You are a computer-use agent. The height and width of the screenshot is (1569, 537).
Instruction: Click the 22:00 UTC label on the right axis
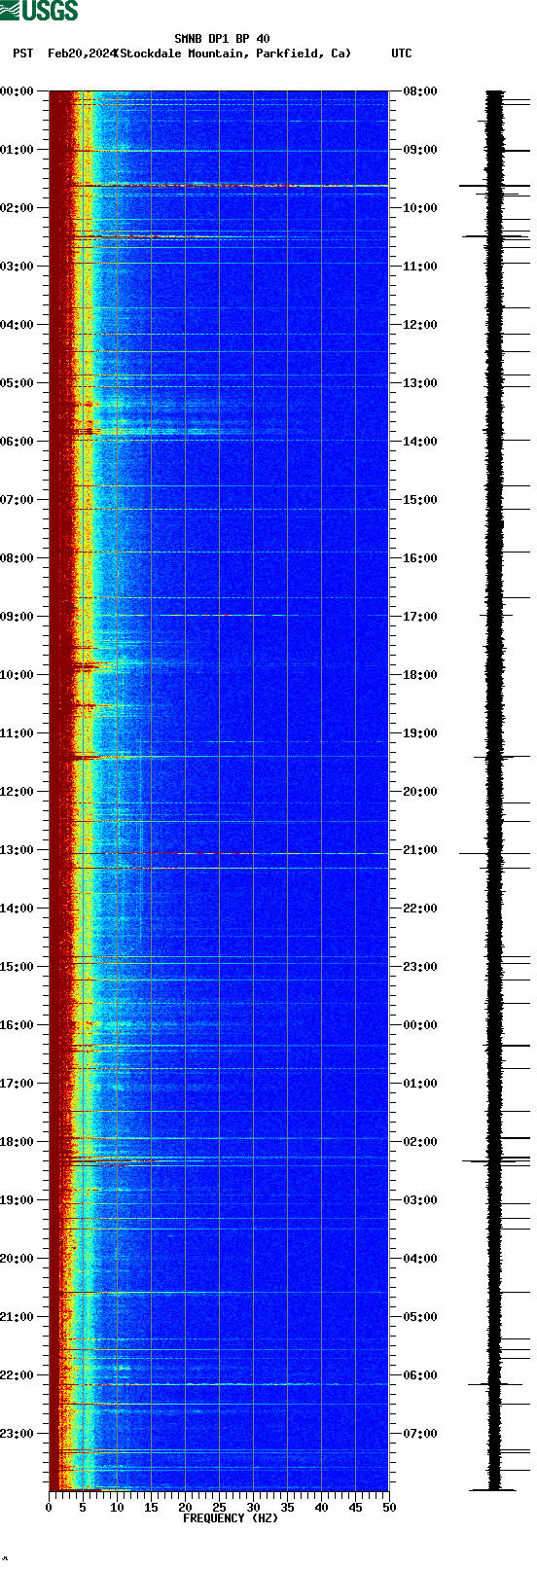(x=420, y=909)
